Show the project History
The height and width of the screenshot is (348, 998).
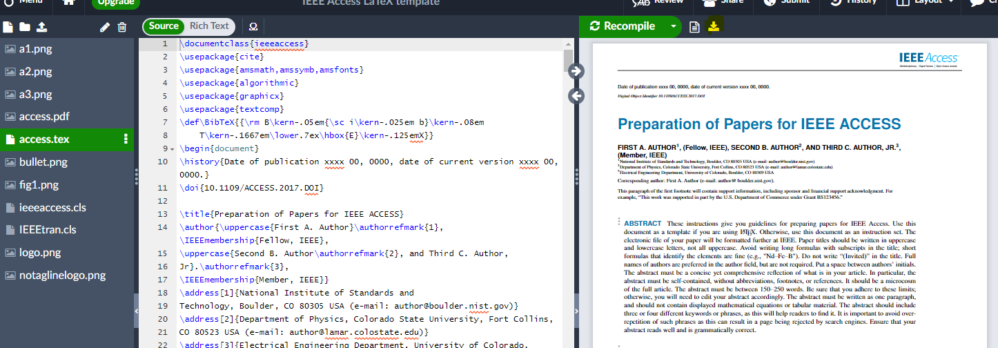[x=854, y=2]
